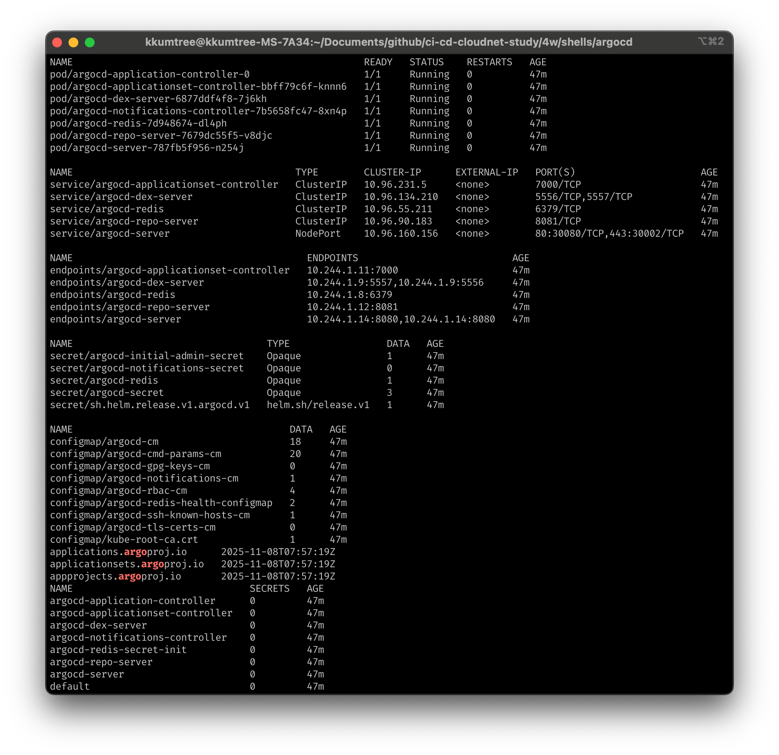
Task: Select pod/argocd-applicationset-controller-bbff79c6f-knnn6 text
Action: click(198, 87)
